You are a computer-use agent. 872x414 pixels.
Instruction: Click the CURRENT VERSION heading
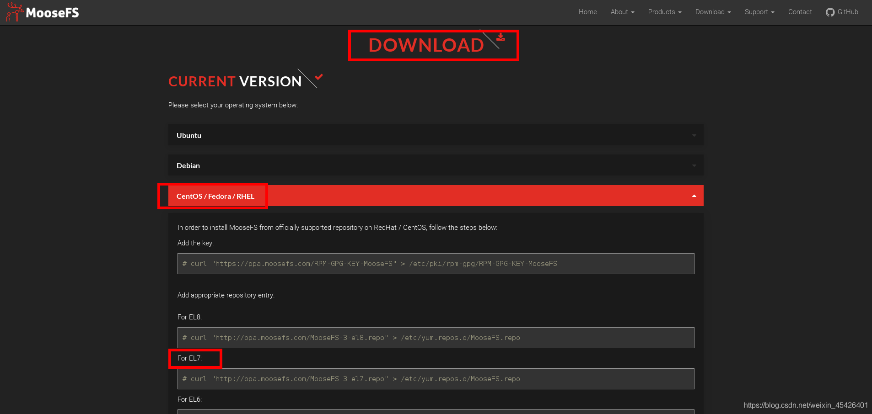pyautogui.click(x=235, y=81)
